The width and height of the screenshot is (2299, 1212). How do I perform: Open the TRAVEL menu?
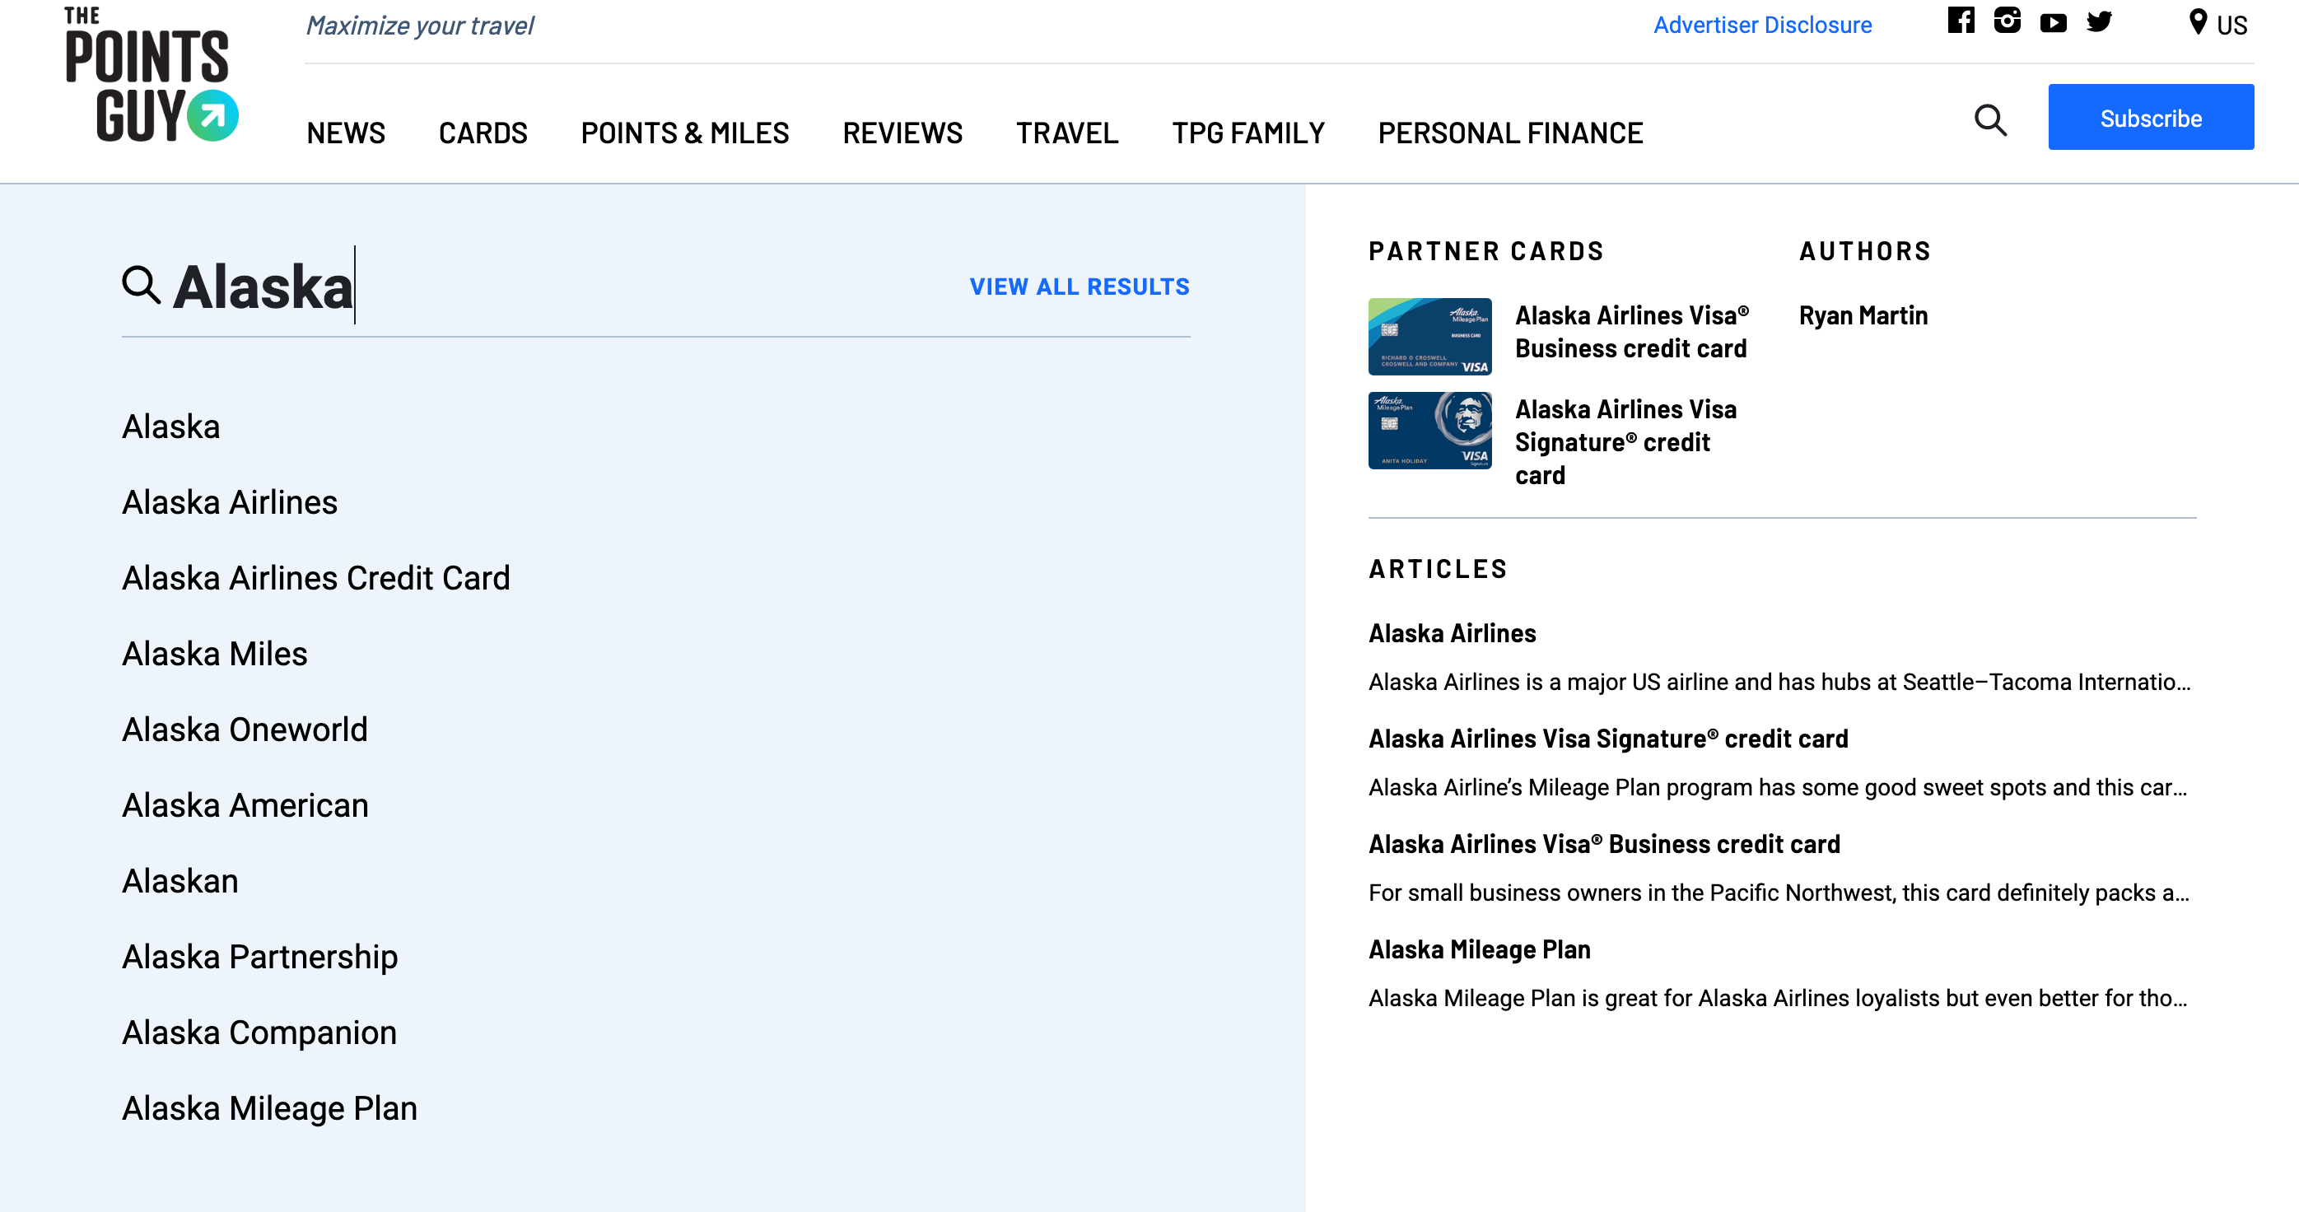click(1066, 133)
